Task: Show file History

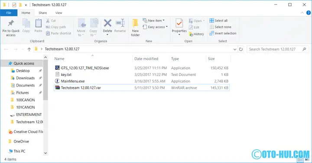Action: (196, 34)
